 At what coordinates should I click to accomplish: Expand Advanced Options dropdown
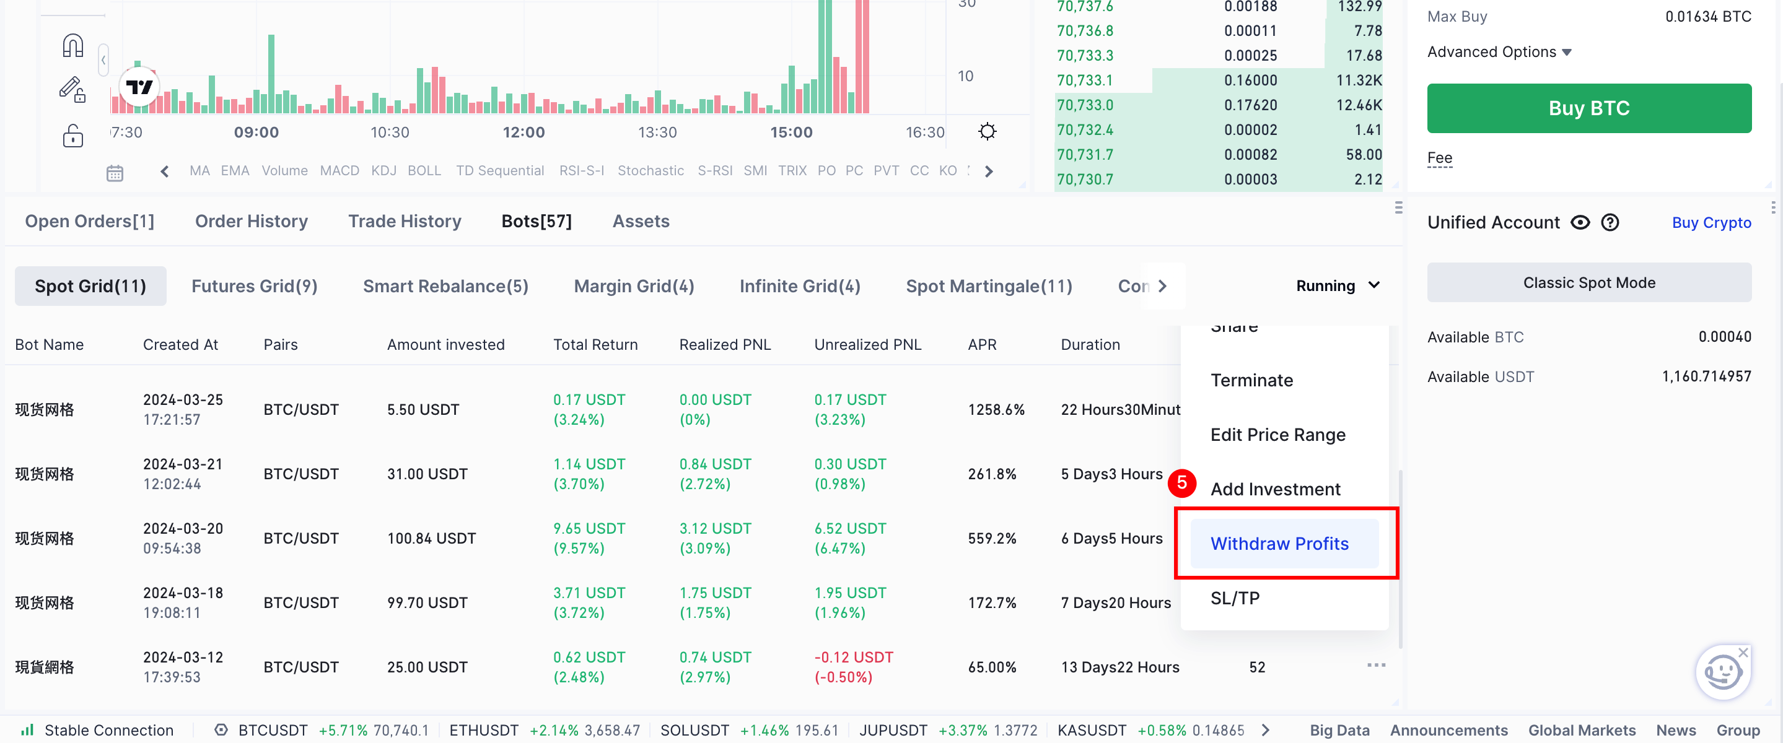[1499, 52]
